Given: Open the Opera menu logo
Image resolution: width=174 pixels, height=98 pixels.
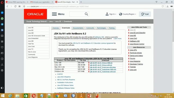Looking at the screenshot, I should pos(2,2).
